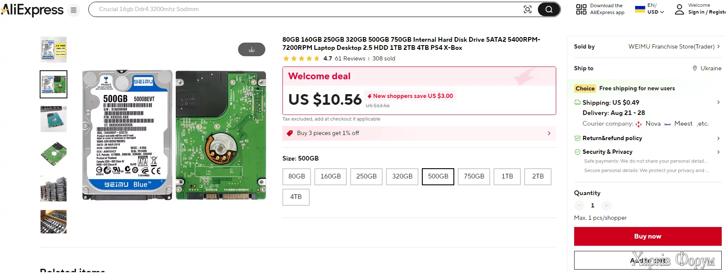Select the first product thumbnail image
The width and height of the screenshot is (726, 276).
53,49
